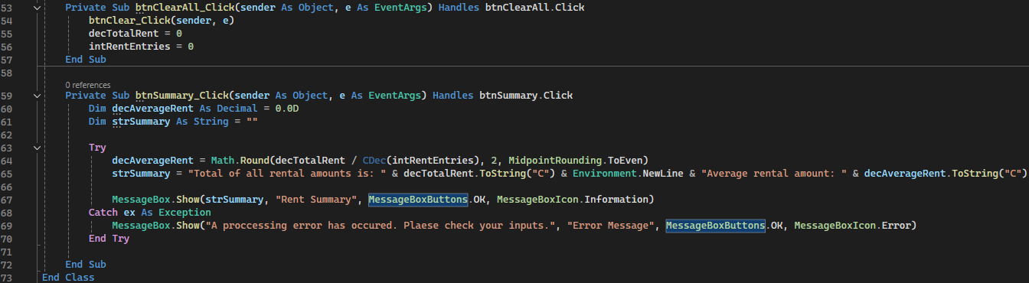Click 'Catch ex As Exception' line
Viewport: 1029px width, 283px height.
[x=149, y=213]
